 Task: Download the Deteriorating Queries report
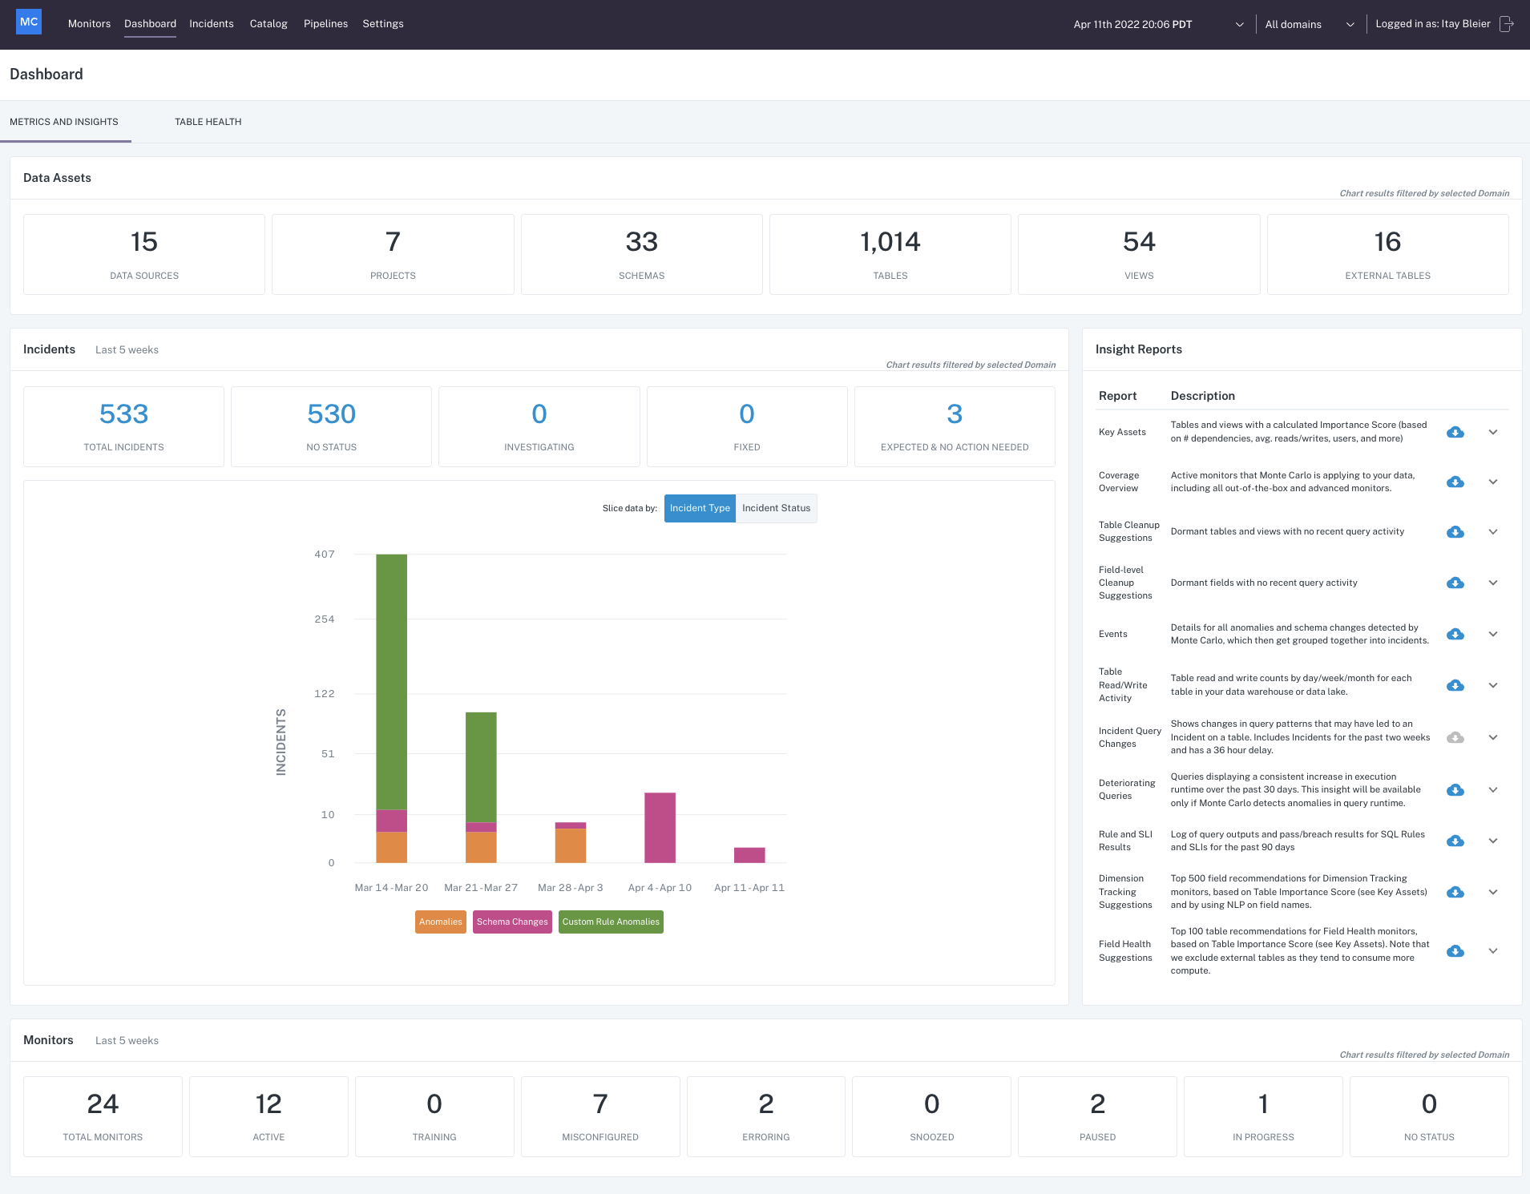pos(1455,790)
